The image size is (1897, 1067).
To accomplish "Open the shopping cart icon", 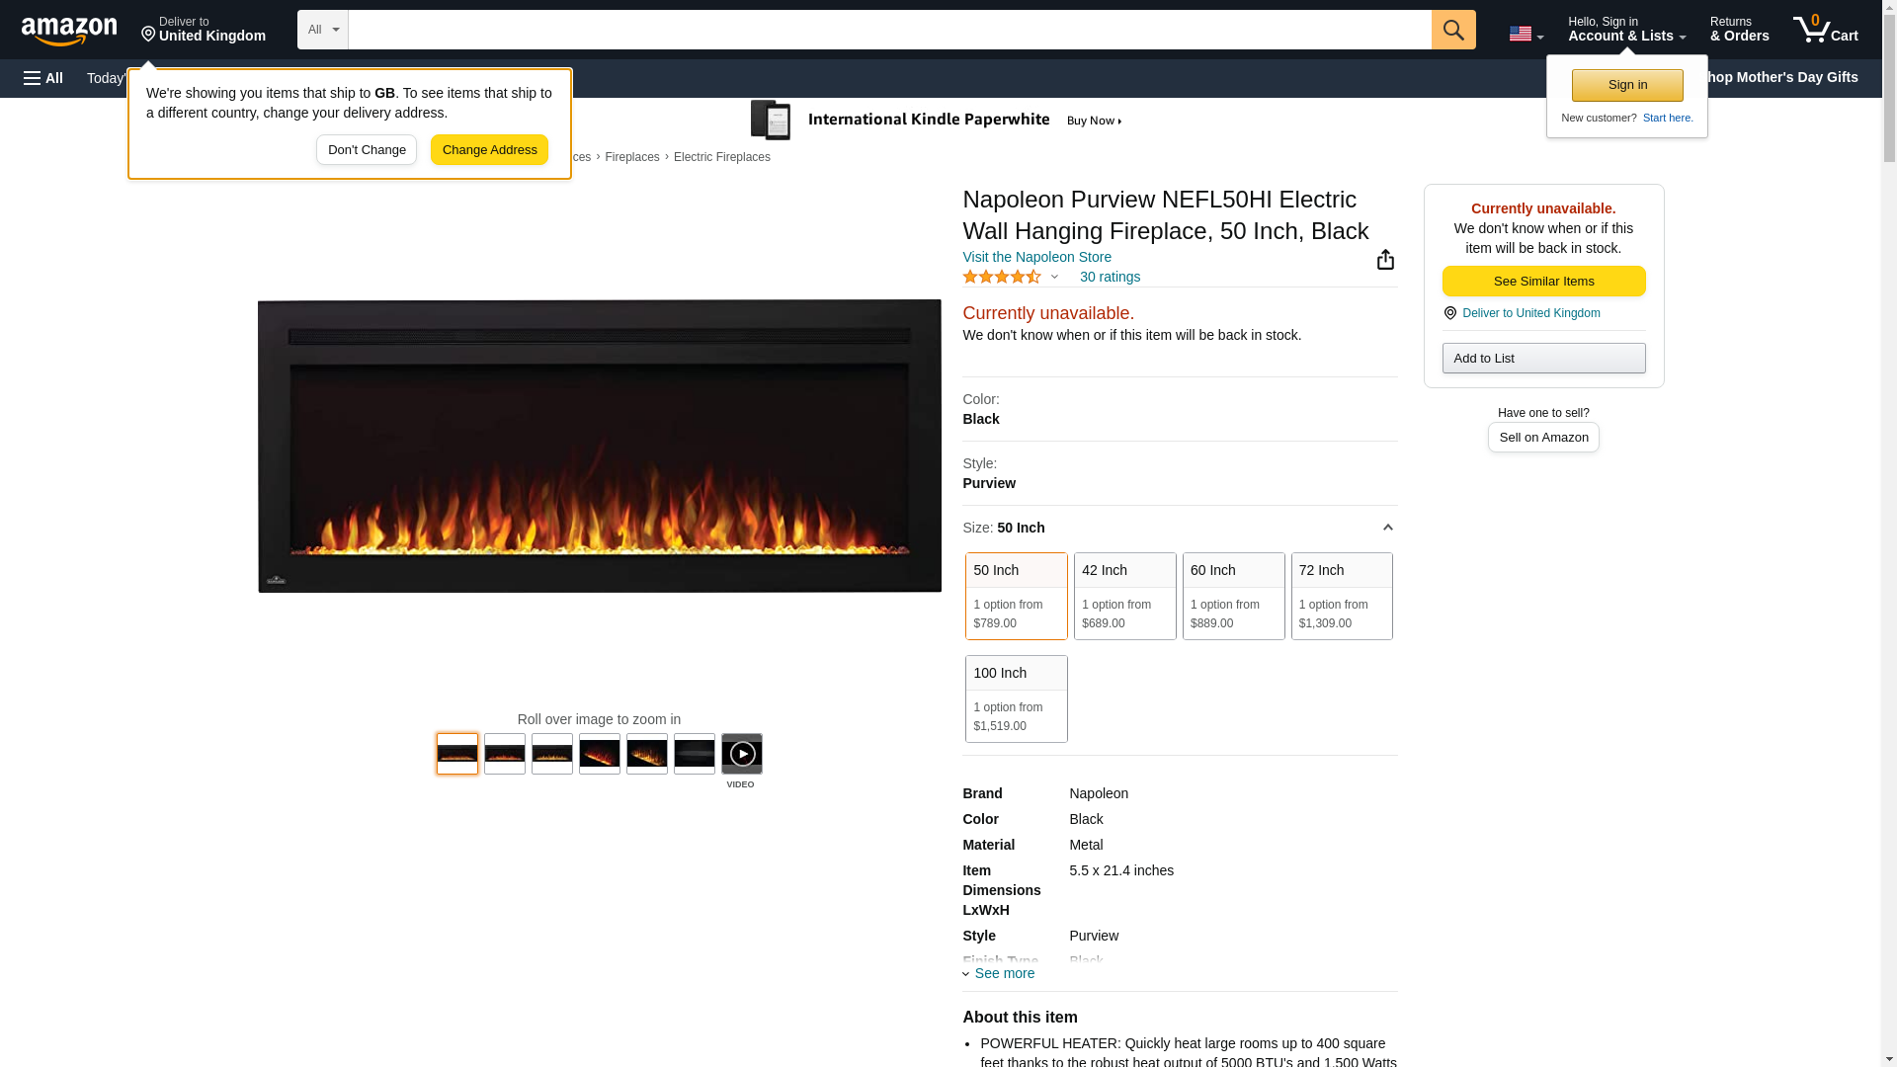I will tap(1825, 30).
